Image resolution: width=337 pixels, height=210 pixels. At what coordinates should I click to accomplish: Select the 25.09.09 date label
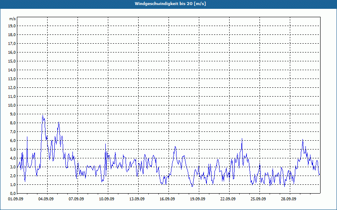click(258, 199)
